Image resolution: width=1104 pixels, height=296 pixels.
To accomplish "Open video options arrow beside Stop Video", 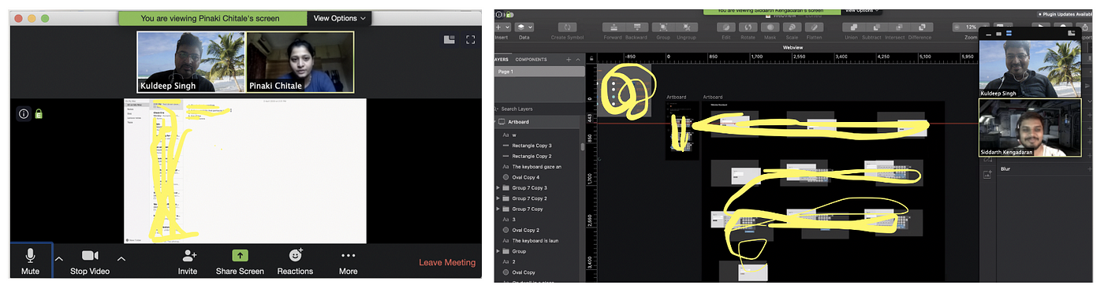I will point(121,258).
